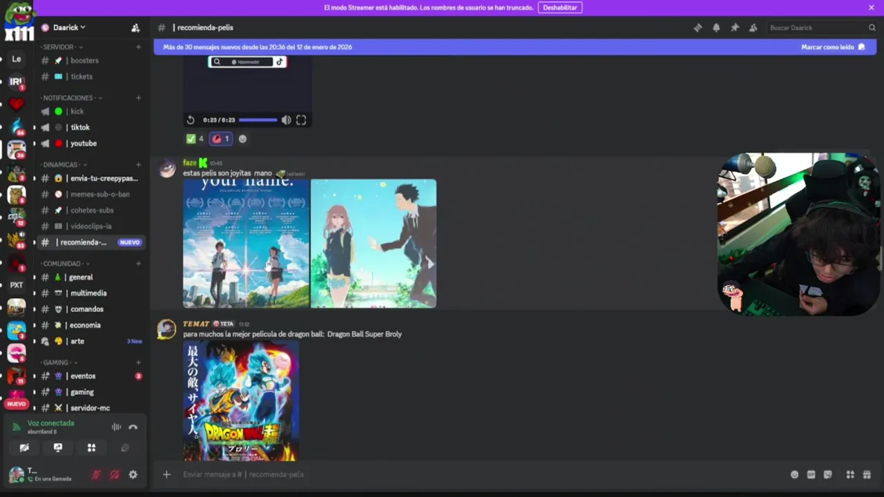Open user settings gear

click(x=133, y=475)
